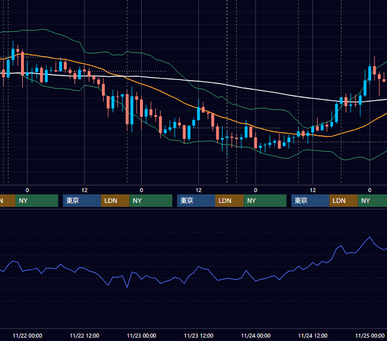387x341 pixels.
Task: Click the 11/22 00:00 date label
Action: [27, 335]
